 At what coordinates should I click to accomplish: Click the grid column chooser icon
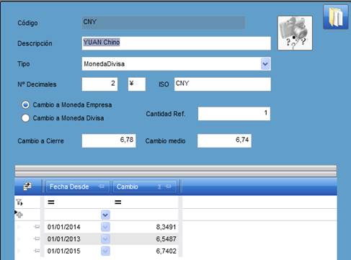(x=27, y=187)
